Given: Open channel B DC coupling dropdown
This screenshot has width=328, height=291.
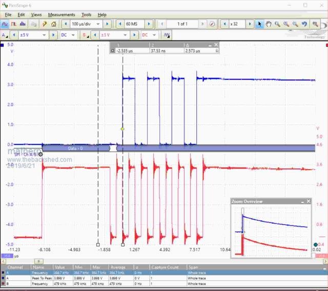Looking at the screenshot, I should pyautogui.click(x=154, y=35).
